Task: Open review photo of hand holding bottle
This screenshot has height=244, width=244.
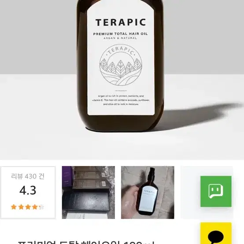Action: pos(148,192)
